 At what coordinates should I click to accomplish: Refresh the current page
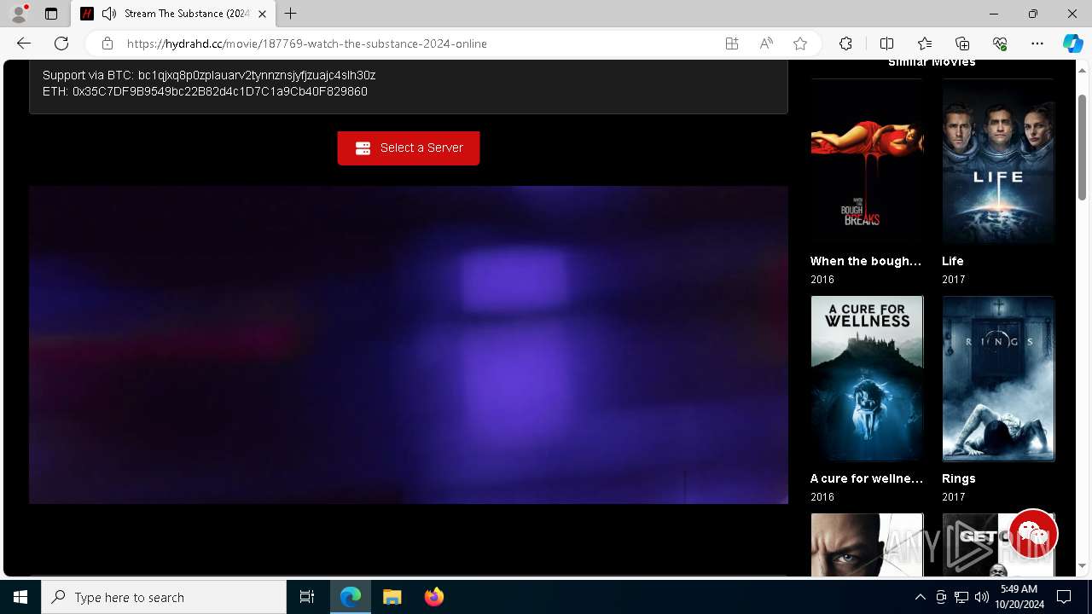61,43
